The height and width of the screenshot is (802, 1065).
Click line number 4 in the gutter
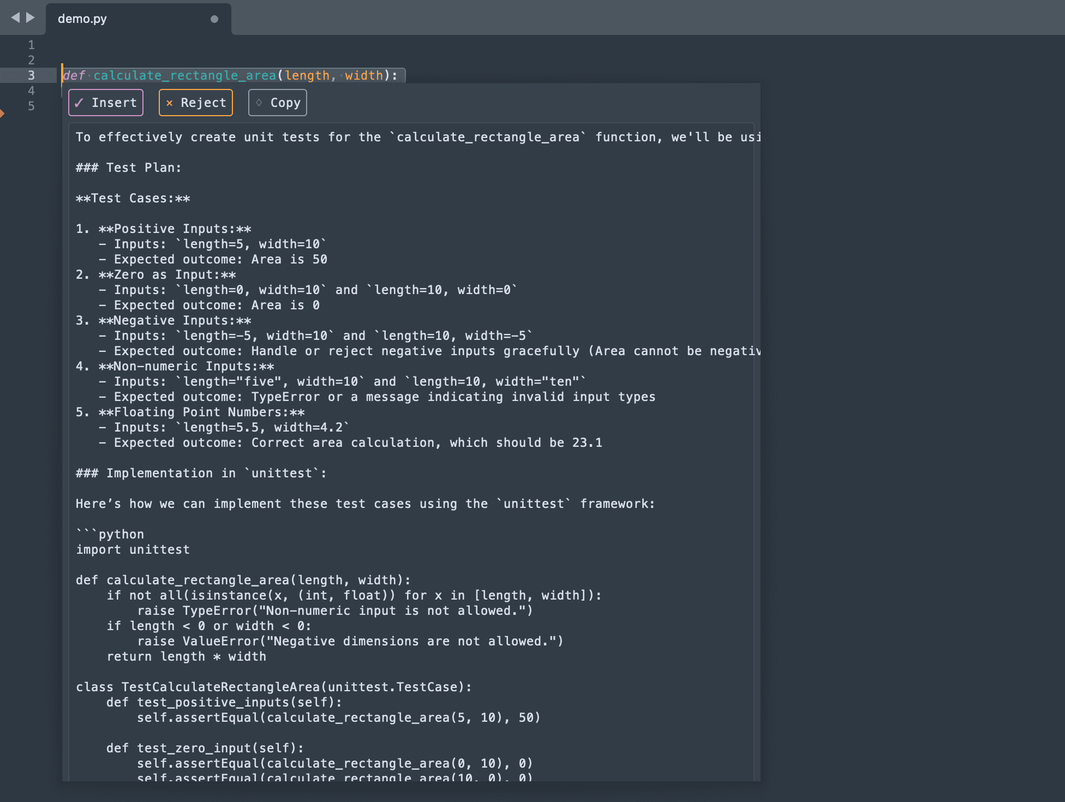coord(31,91)
